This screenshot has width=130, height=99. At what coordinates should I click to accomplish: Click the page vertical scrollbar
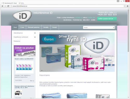point(128,31)
